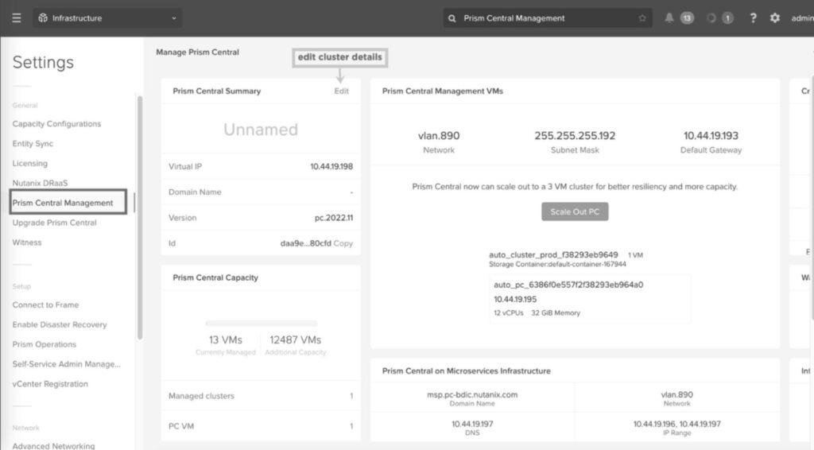Screen dimensions: 814x450
Task: Click the VM capacity progress bar
Action: click(x=261, y=323)
